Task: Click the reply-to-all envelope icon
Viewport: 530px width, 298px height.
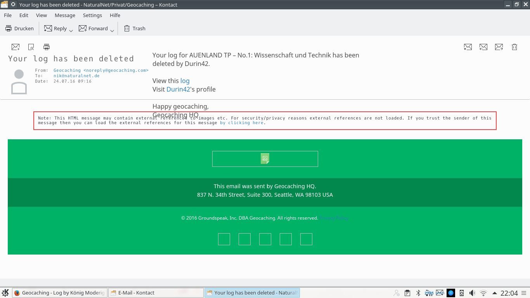Action: coord(483,47)
